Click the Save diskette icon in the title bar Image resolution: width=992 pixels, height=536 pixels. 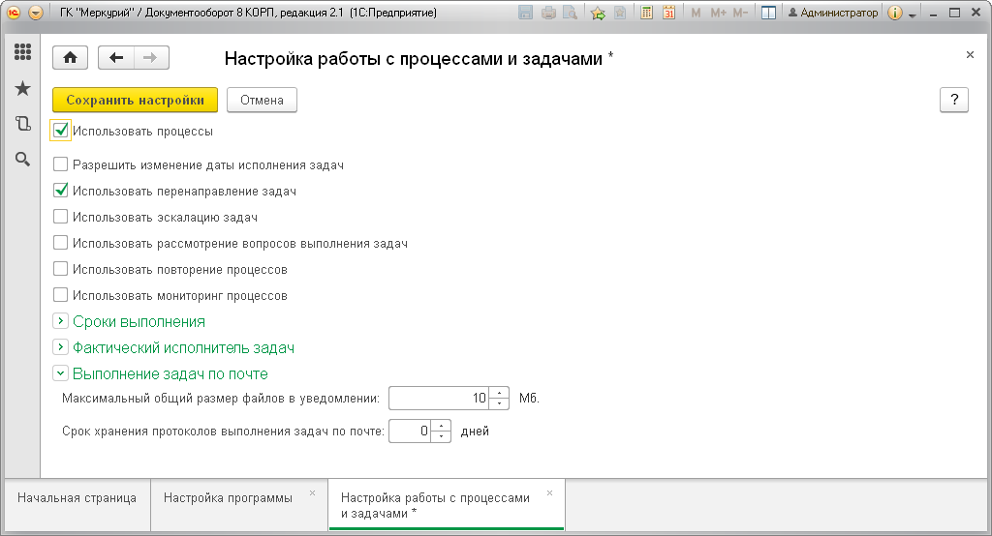point(526,13)
